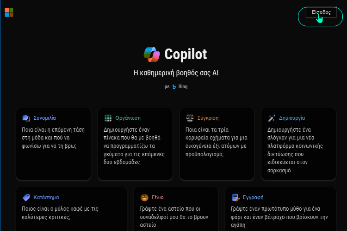Open the Συνομιλία fashion trend suggestion card
Screen dimensions: 347x231
point(53,144)
